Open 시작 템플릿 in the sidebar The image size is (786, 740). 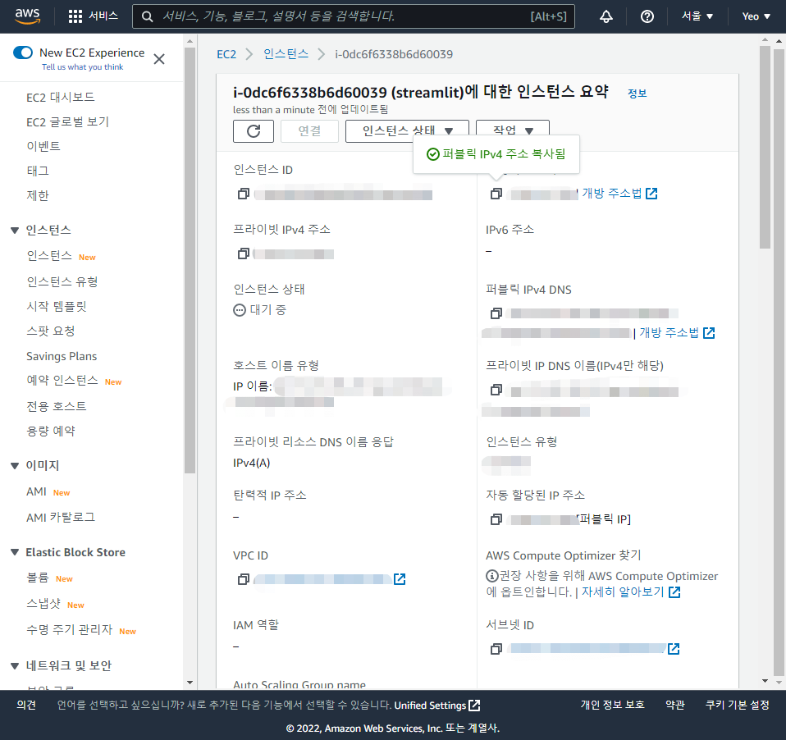click(x=57, y=306)
